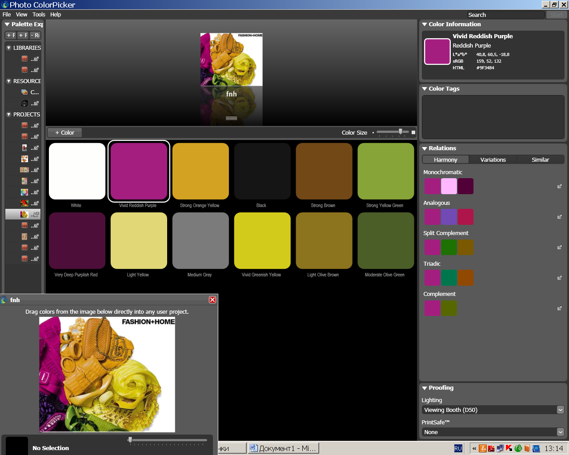This screenshot has width=569, height=455.
Task: Switch to the Similar tab
Action: [x=541, y=160]
